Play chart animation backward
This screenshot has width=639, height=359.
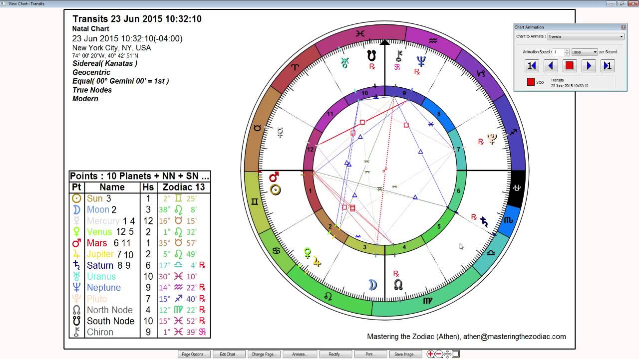tap(551, 66)
